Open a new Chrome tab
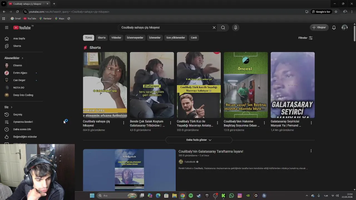356x200 pixels. coord(54,4)
